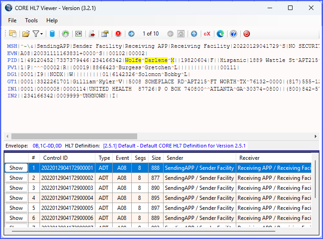Click the blue up arrow icon
The image size is (323, 239).
point(194,34)
